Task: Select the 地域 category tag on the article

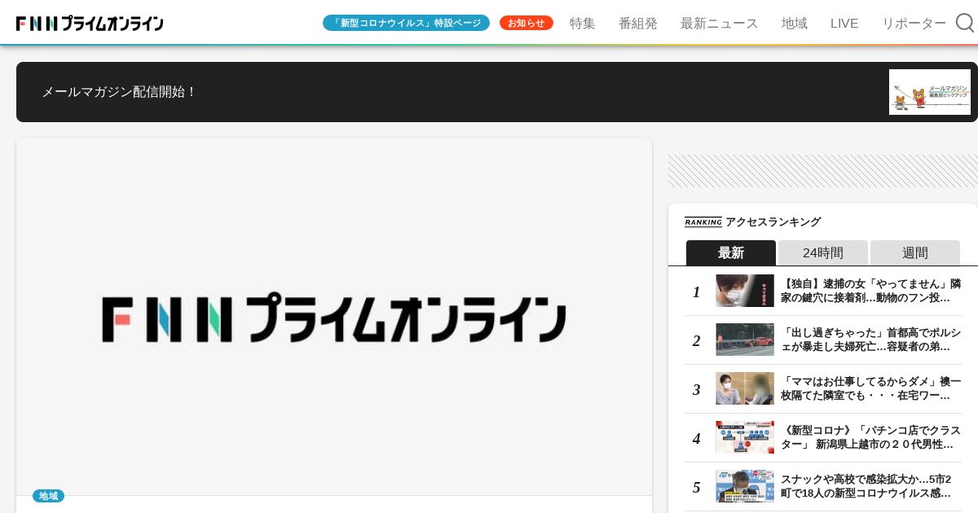Action: 48,496
